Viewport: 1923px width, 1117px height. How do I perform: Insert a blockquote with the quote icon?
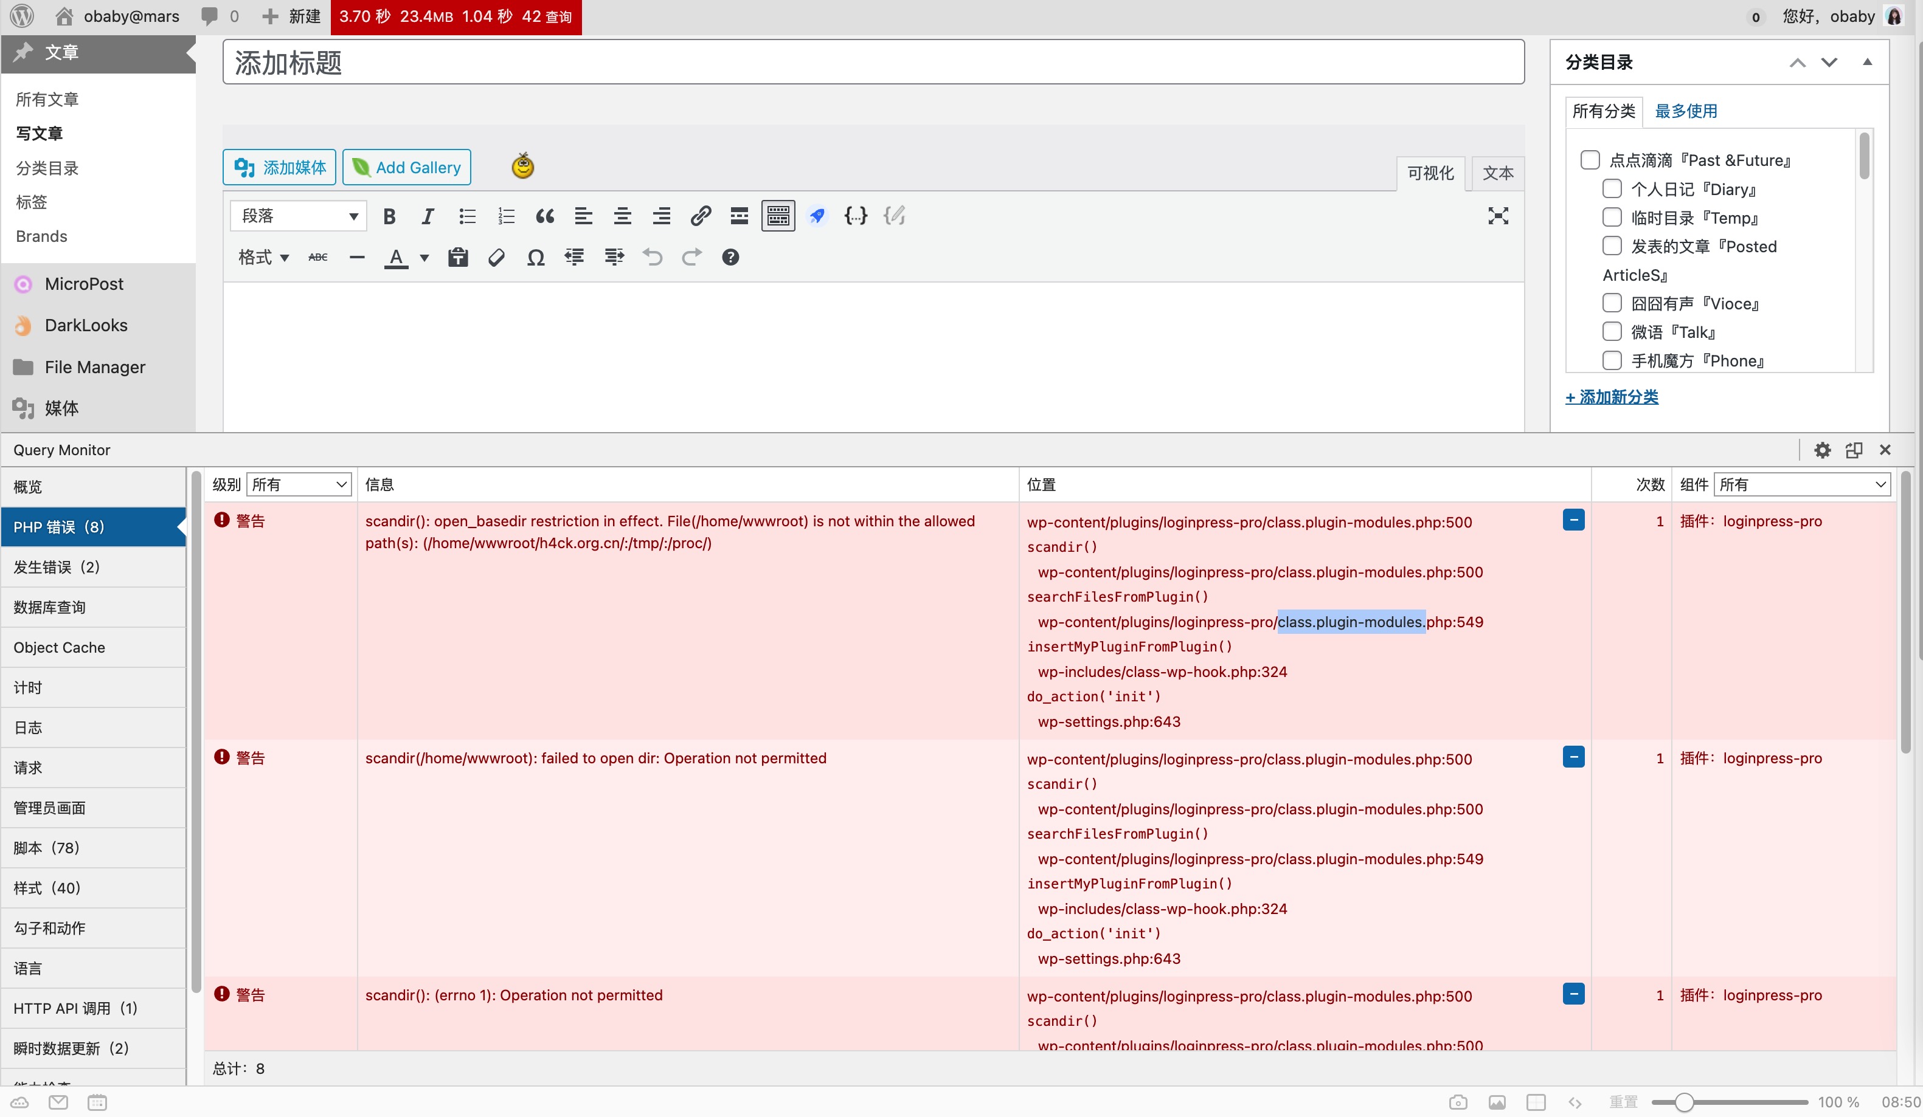pyautogui.click(x=544, y=216)
